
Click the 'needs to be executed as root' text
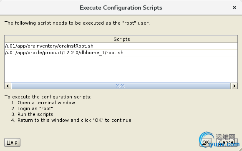[x=77, y=23]
